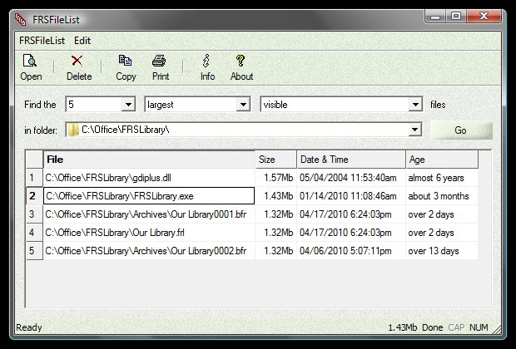Viewport: 516px width, 349px height.
Task: Click the About question mark icon
Action: [241, 61]
